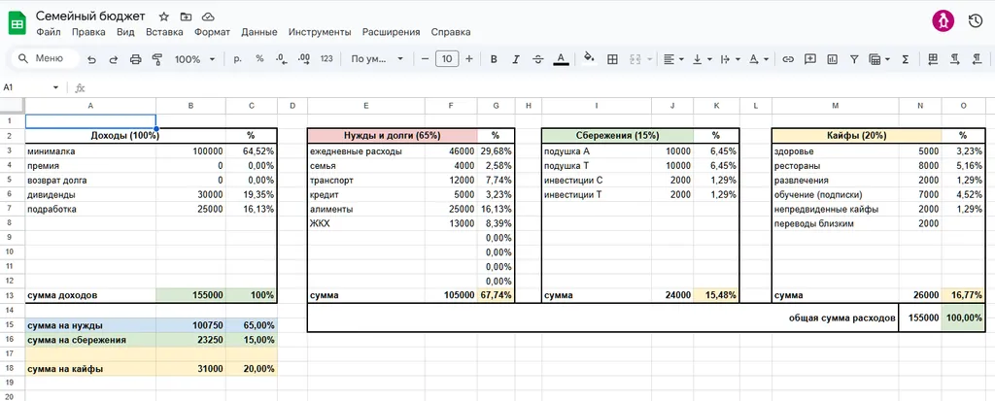Viewport: 995px width, 401px height.
Task: Insert a chart via the chart icon
Action: tap(832, 59)
